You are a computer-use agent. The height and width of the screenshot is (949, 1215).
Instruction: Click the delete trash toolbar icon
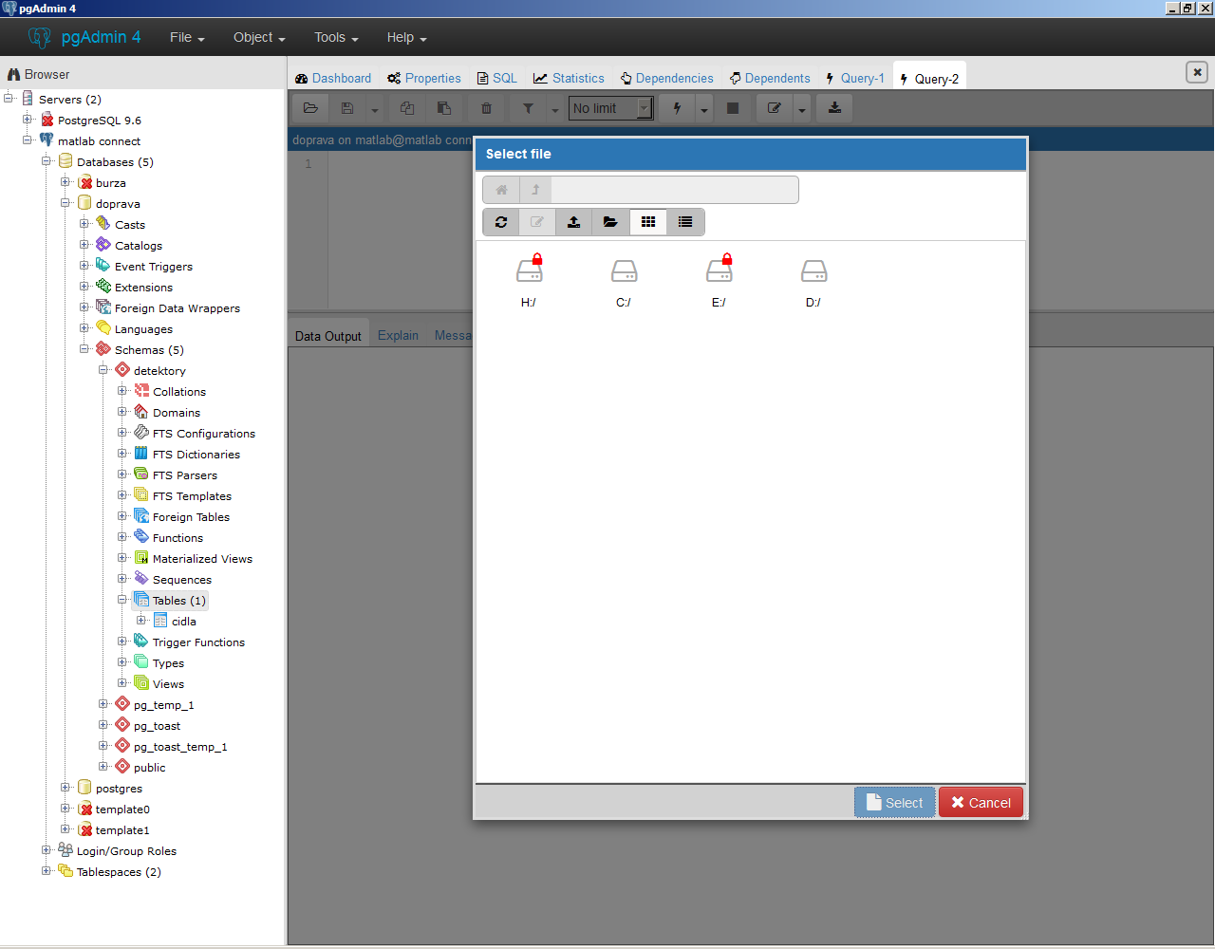[486, 108]
